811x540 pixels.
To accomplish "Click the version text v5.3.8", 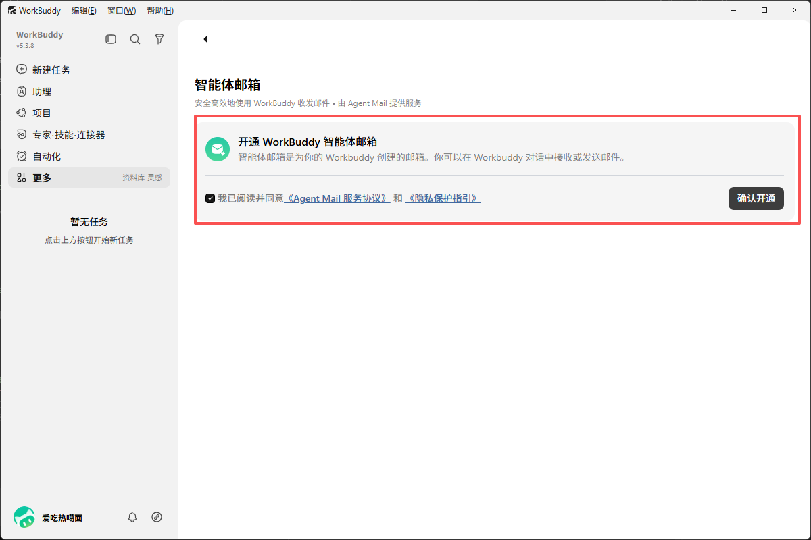I will pos(25,46).
